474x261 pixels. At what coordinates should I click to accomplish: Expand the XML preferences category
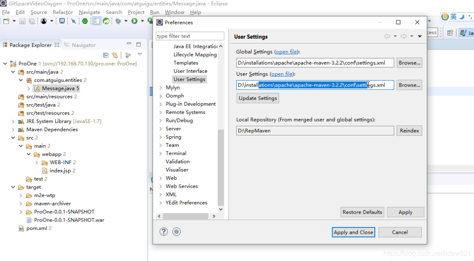[x=161, y=195]
